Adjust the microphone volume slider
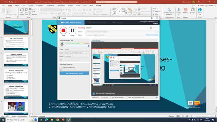This screenshot has height=122, width=217. [89, 46]
